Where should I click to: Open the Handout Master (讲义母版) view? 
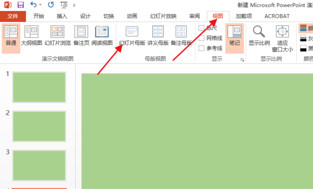pyautogui.click(x=158, y=36)
